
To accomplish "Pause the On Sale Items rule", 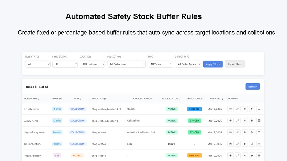I will pyautogui.click(x=245, y=109).
